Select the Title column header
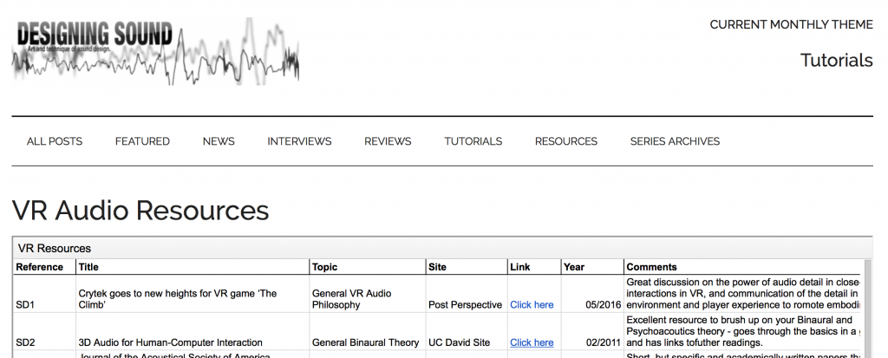Viewport: 888px width, 358px height. (x=89, y=267)
